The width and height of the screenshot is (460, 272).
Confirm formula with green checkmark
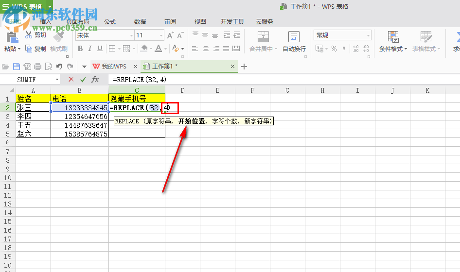[x=83, y=80]
